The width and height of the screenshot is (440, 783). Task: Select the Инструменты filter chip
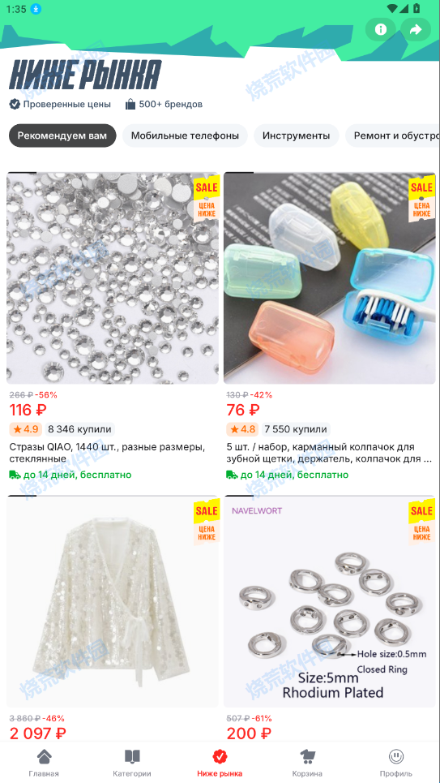[x=297, y=136]
